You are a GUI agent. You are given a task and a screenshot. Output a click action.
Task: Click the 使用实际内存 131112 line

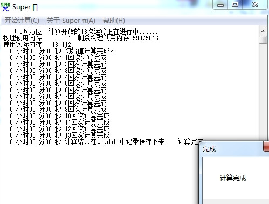(x=37, y=44)
